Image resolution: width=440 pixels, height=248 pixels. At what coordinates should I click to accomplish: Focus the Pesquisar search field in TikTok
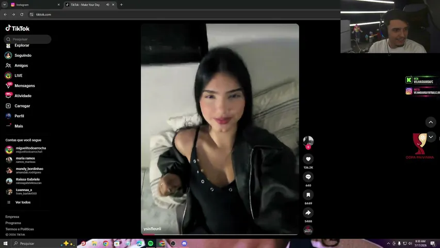[27, 39]
